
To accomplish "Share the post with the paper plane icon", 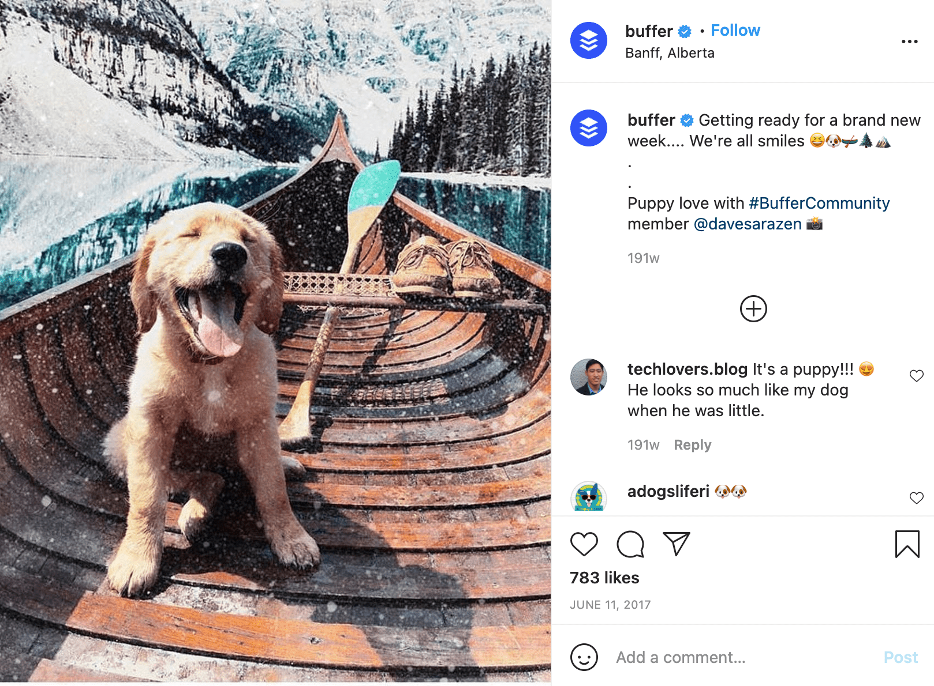I will pos(677,544).
